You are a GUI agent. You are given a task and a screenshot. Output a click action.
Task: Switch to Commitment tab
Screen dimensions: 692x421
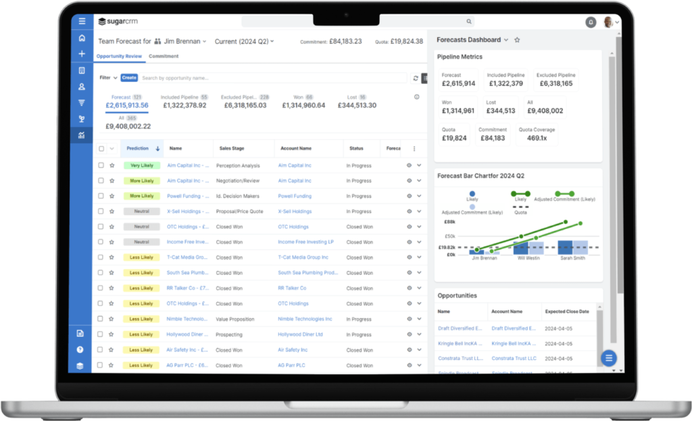[x=164, y=56]
